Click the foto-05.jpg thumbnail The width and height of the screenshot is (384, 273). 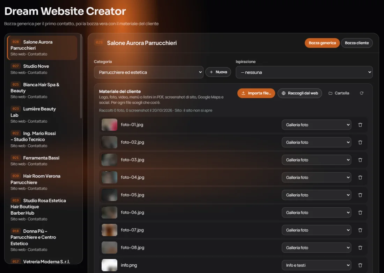(x=110, y=195)
